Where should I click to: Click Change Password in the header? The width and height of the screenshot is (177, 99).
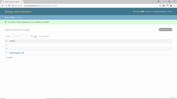pyautogui.click(x=159, y=12)
